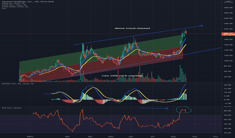Select the EMA (9, close, 0) legend
The width and height of the screenshot is (235, 138).
pos(13,3)
